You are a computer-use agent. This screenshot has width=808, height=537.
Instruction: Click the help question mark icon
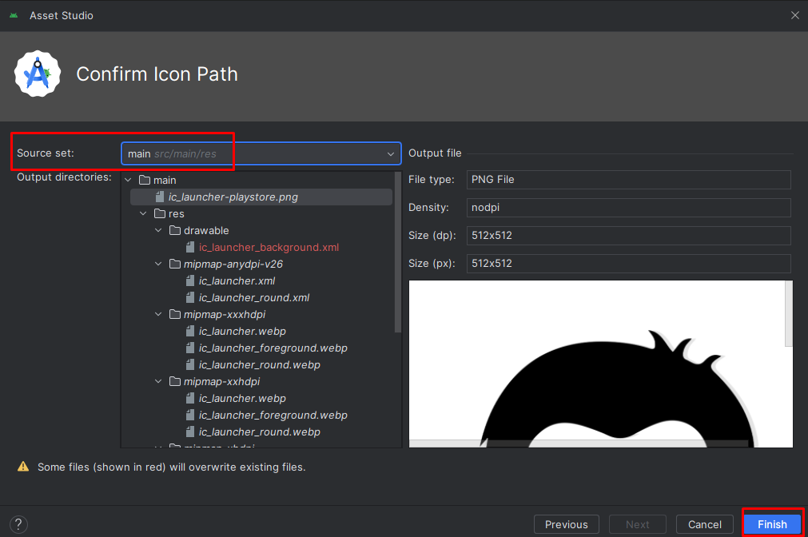18,524
